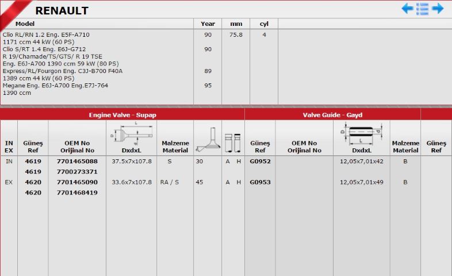Image resolution: width=452 pixels, height=276 pixels.
Task: Click the valve stem end types icon
Action: coord(233,143)
